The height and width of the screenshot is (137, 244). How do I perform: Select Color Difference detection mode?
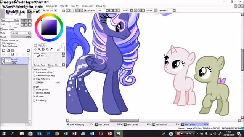pos(34,79)
